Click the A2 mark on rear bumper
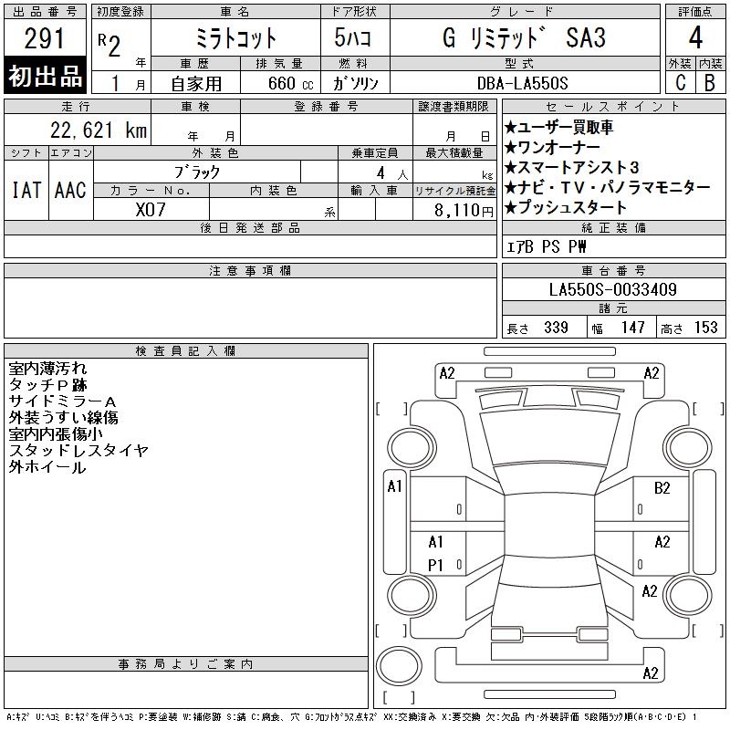730x730 pixels. pyautogui.click(x=651, y=673)
